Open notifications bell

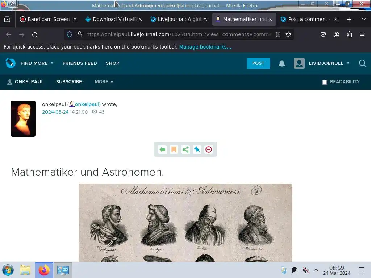282,63
